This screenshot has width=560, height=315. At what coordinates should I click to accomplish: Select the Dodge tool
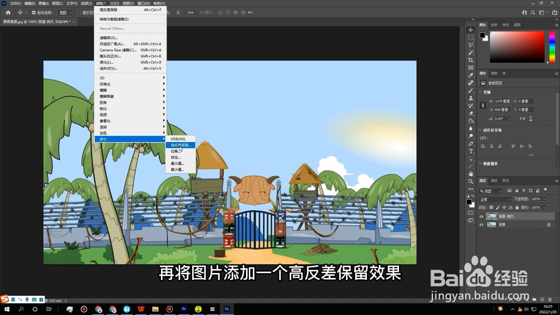coord(471,136)
